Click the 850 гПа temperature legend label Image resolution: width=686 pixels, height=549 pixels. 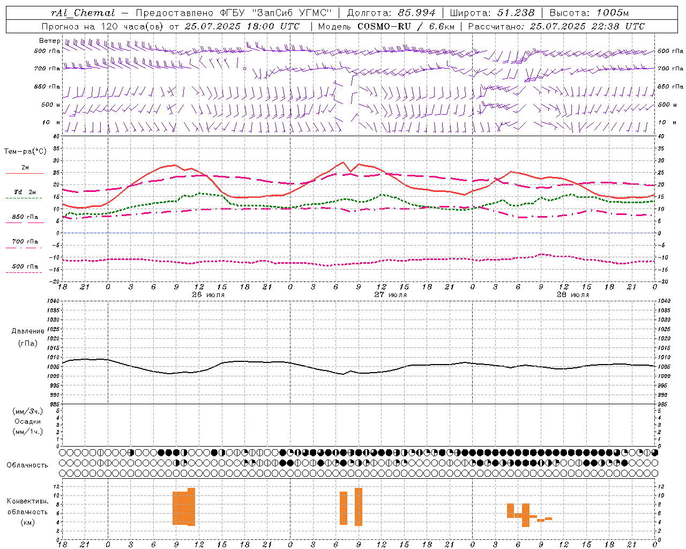click(25, 217)
